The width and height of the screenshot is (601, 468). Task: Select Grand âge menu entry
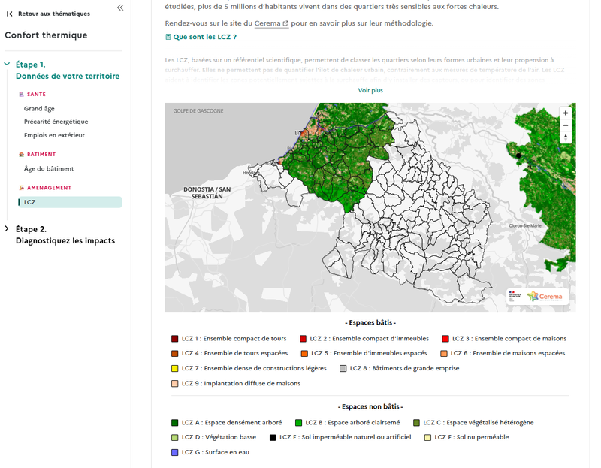(x=39, y=109)
